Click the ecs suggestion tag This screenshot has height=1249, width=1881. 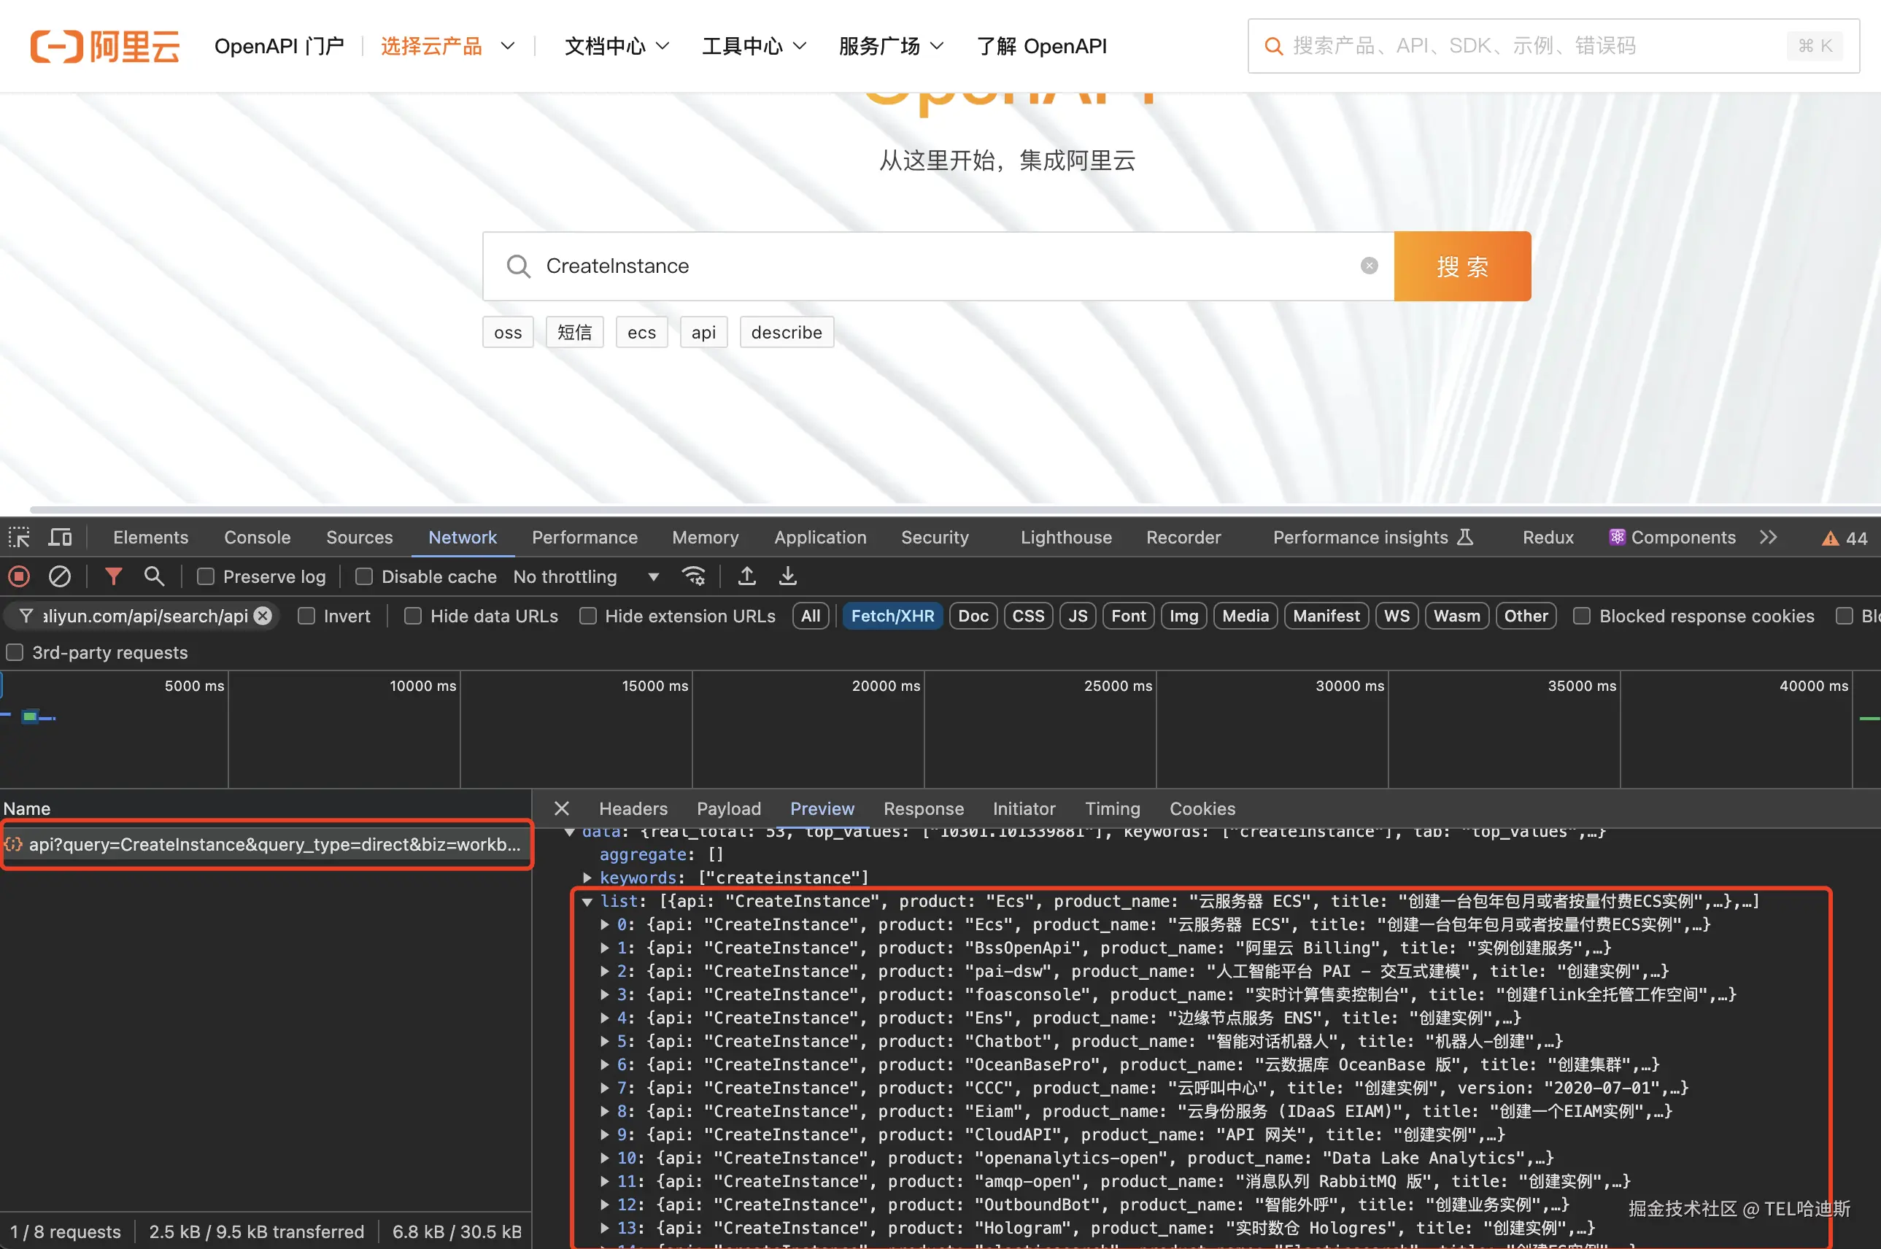(x=641, y=332)
